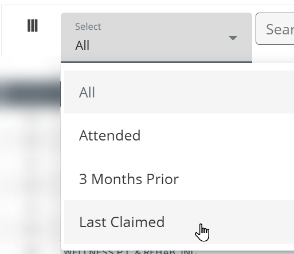The image size is (294, 254).
Task: Choose the All option in the list
Action: tap(179, 92)
